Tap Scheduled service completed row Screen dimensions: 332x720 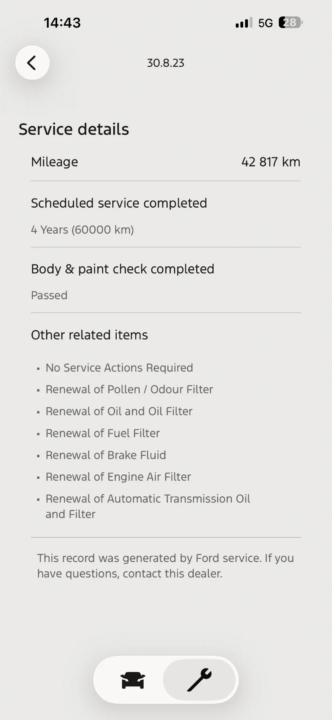119,203
